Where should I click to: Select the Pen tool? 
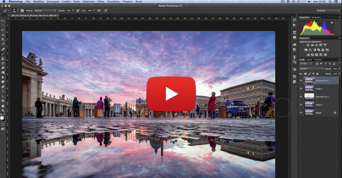[3, 87]
